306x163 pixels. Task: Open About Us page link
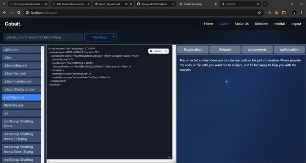tap(241, 24)
